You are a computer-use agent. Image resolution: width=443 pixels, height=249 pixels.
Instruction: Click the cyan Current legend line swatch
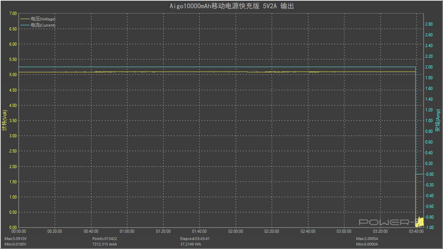(x=25, y=25)
